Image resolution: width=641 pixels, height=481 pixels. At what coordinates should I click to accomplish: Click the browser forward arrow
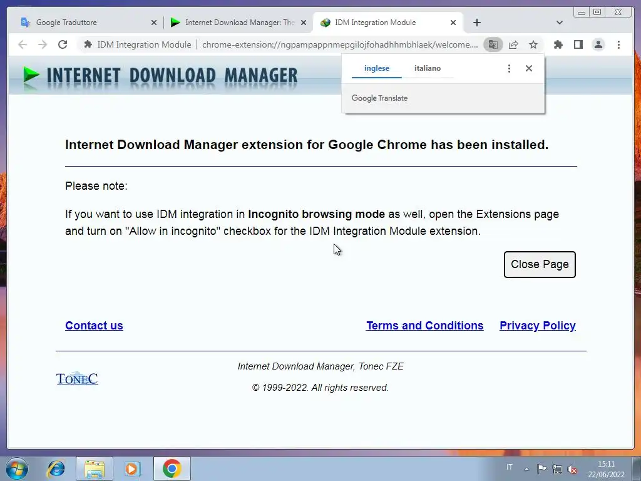43,44
